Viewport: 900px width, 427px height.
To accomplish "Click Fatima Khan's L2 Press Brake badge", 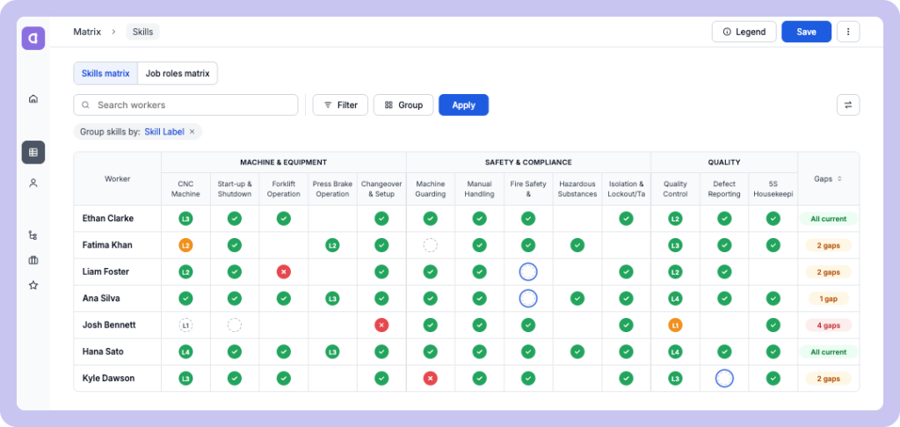I will pyautogui.click(x=332, y=245).
